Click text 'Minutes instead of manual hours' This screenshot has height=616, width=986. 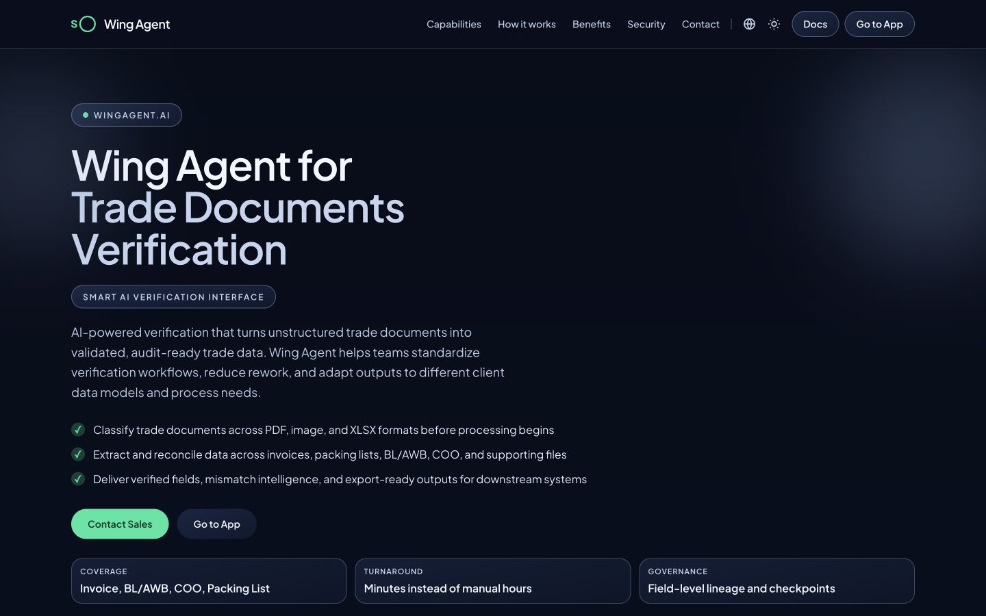[x=448, y=589]
